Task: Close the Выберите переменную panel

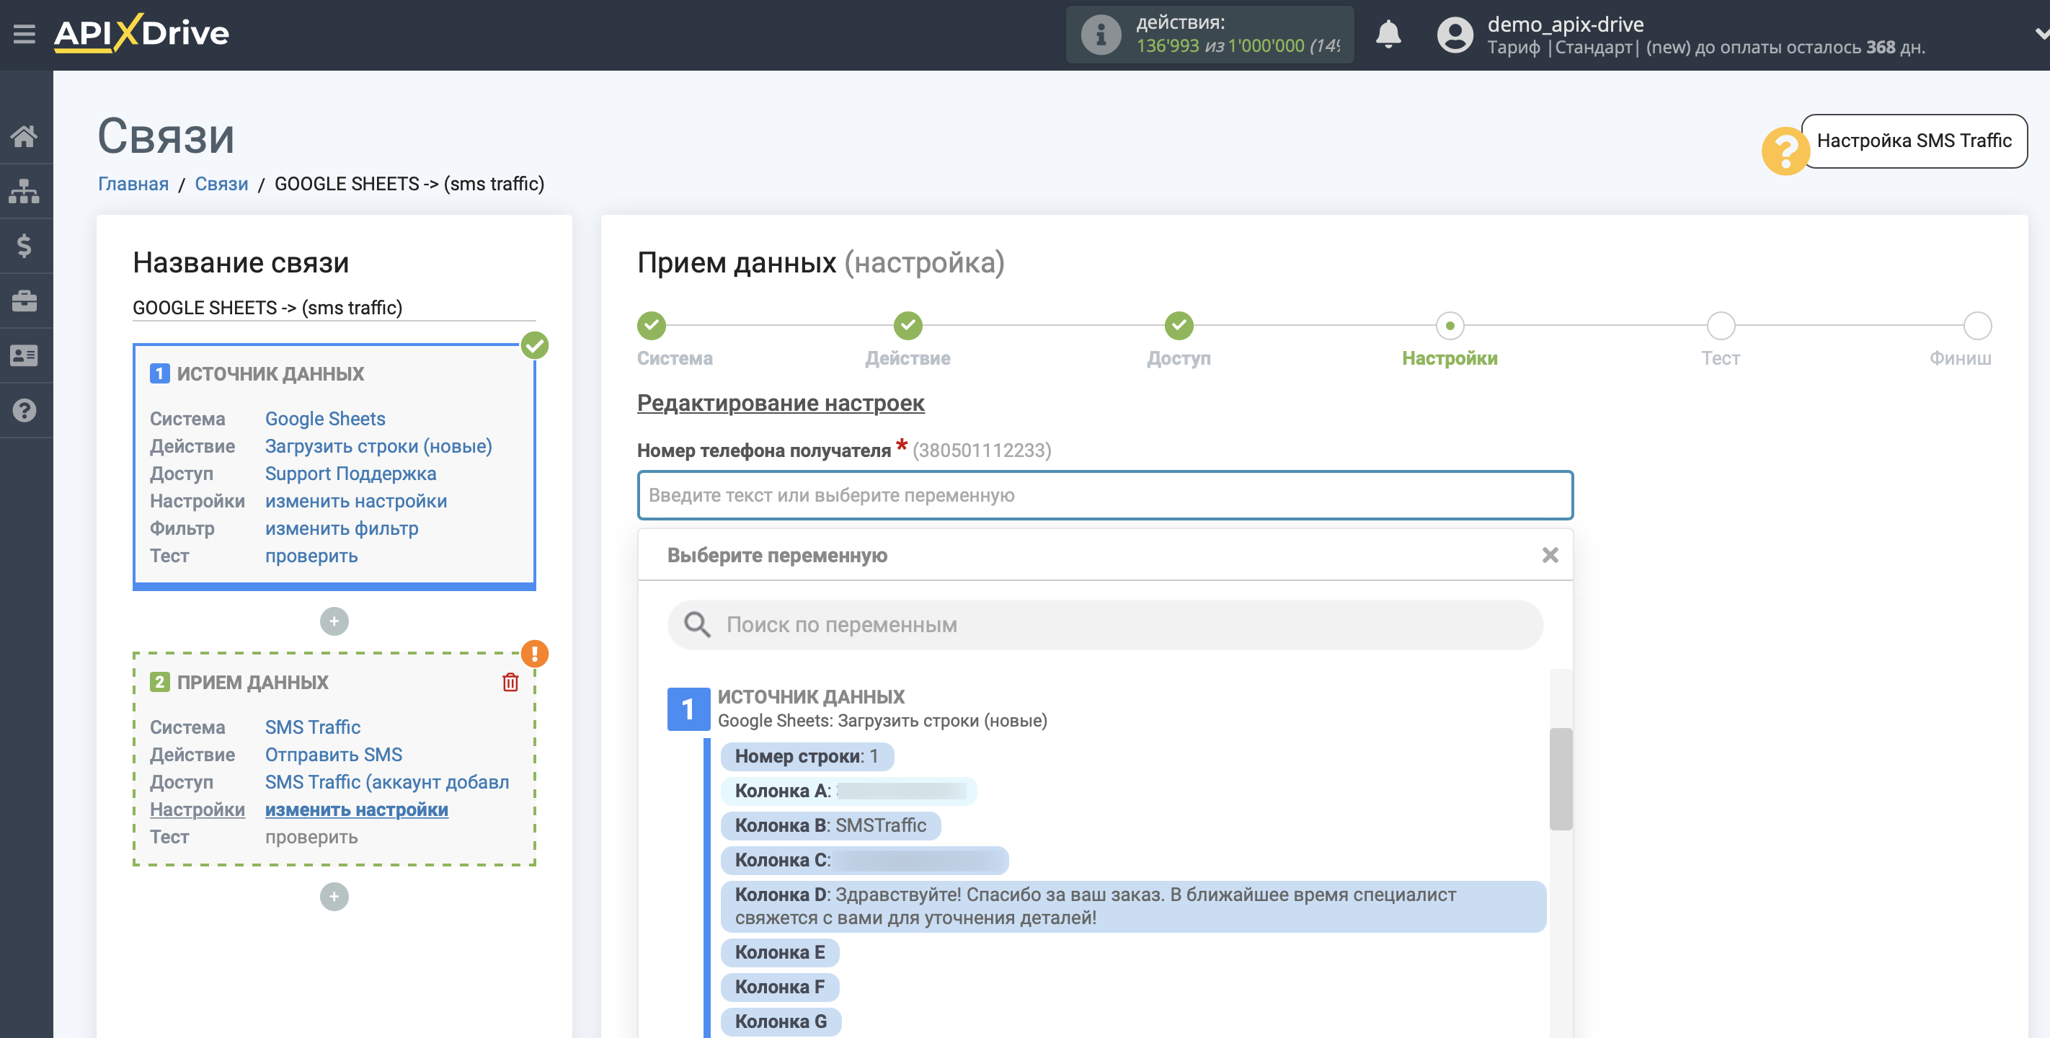Action: coord(1550,555)
